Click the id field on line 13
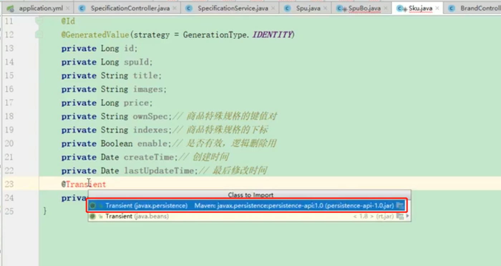Image resolution: width=501 pixels, height=266 pixels. point(129,48)
